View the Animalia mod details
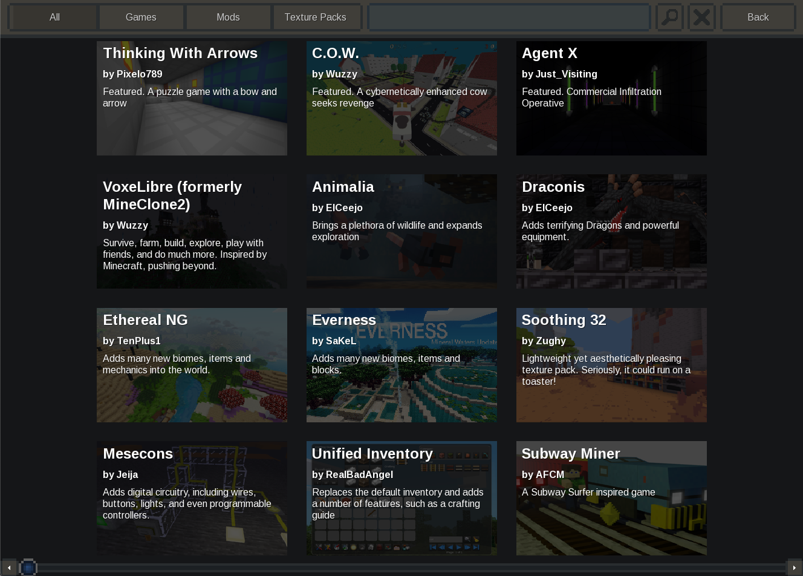 [x=401, y=231]
